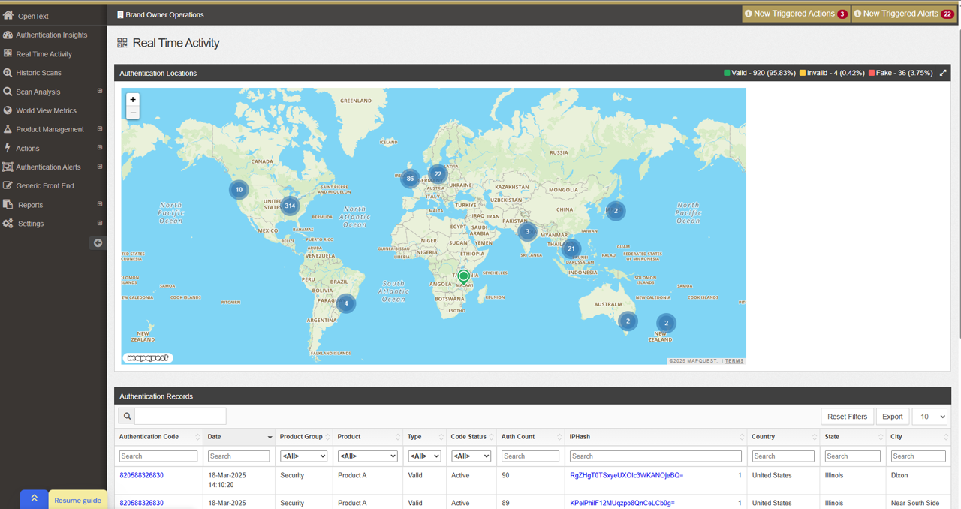Viewport: 961px width, 509px height.
Task: Click the green Valid legend swatch
Action: (727, 73)
